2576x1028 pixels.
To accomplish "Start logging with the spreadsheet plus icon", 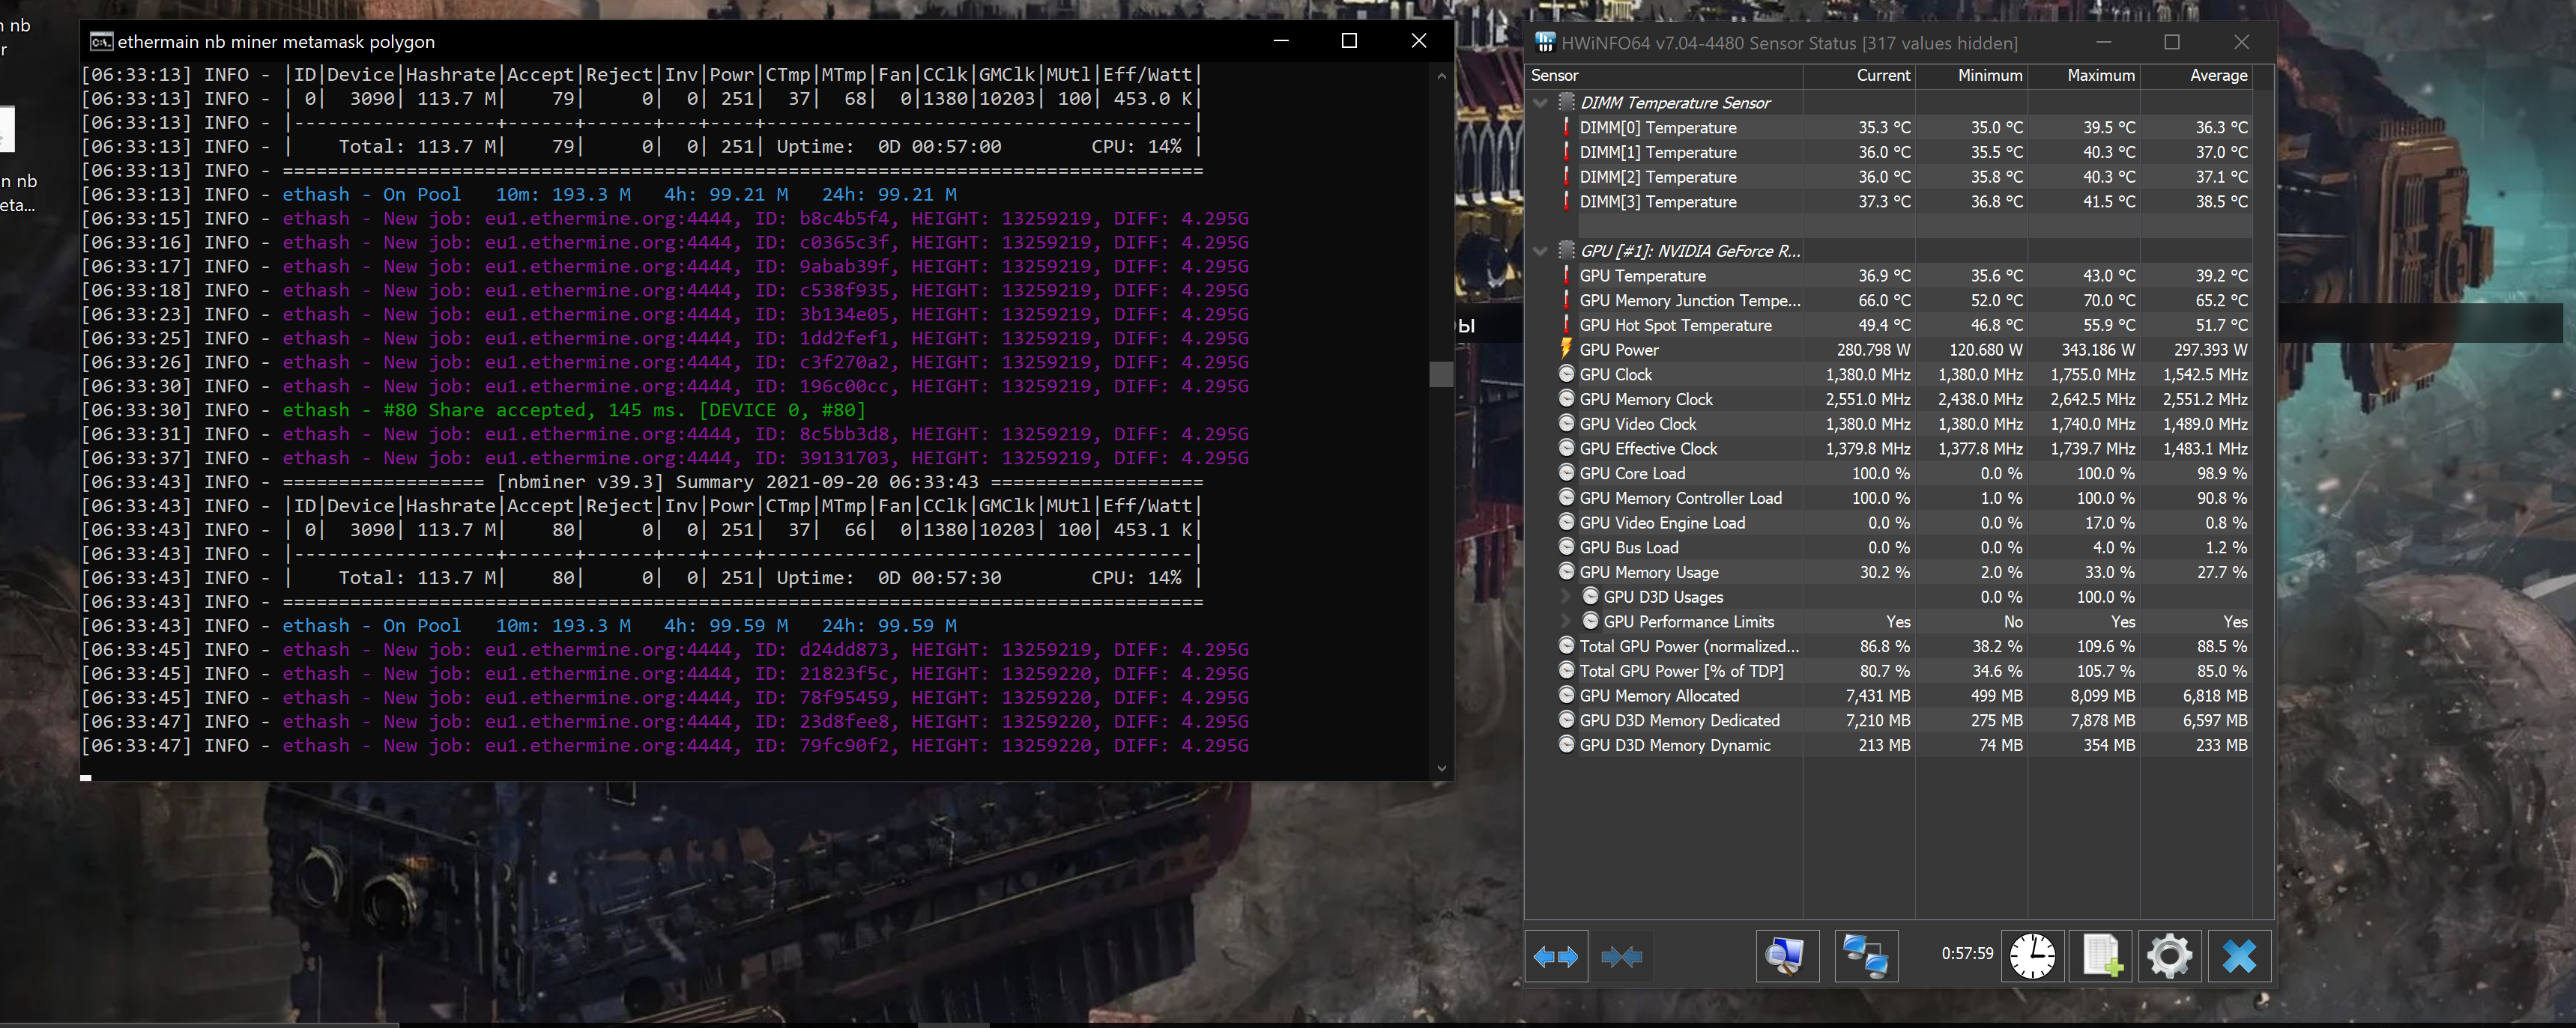I will click(x=2101, y=957).
